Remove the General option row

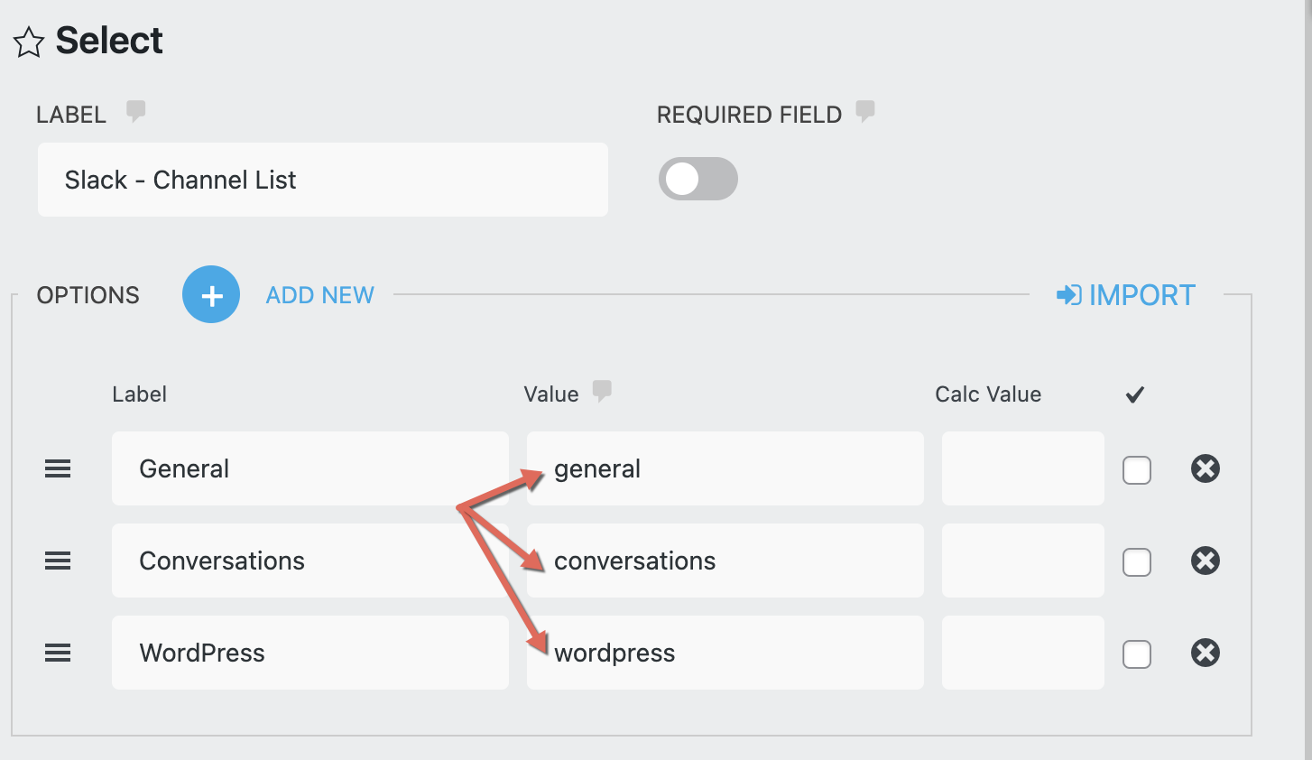point(1205,468)
